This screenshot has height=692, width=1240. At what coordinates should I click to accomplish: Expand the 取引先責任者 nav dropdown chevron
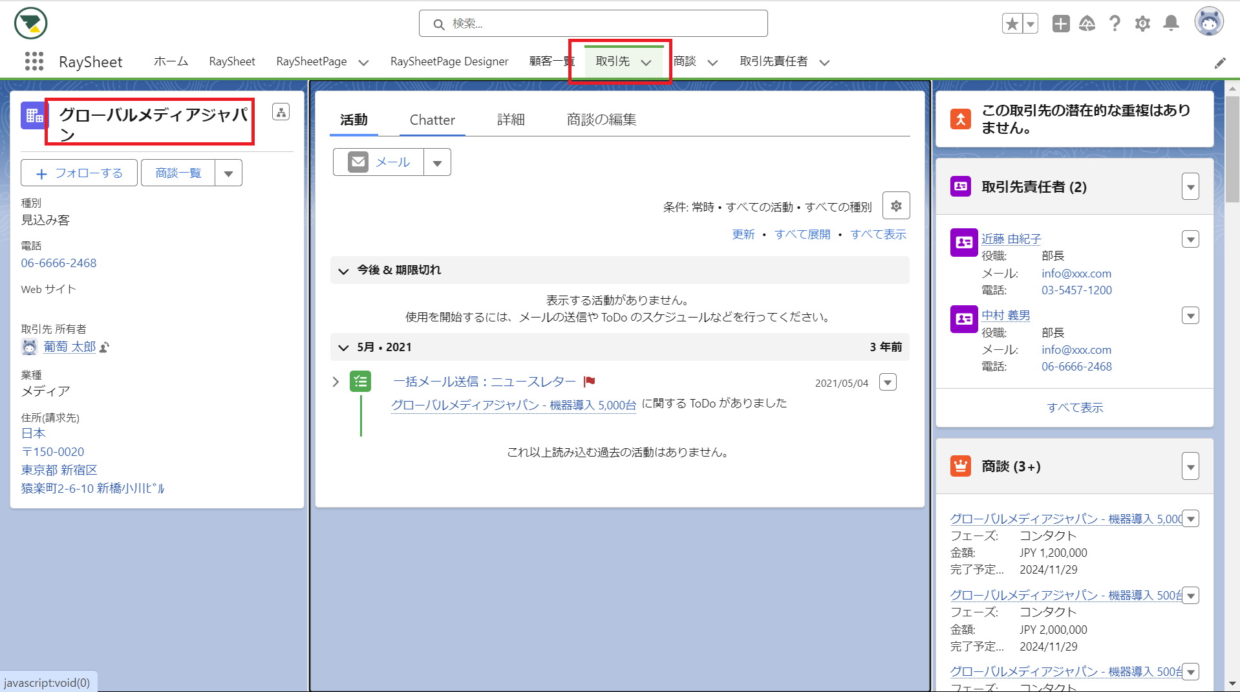click(x=824, y=63)
